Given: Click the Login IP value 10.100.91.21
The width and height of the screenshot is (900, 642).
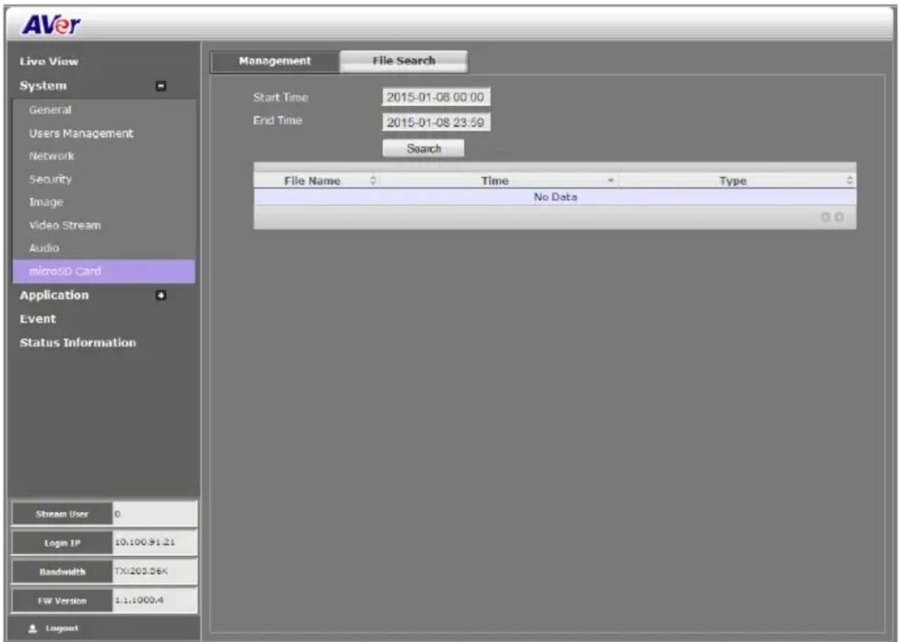Looking at the screenshot, I should click(x=154, y=542).
